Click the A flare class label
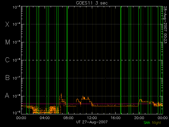The height and width of the screenshot is (127, 169). pyautogui.click(x=7, y=96)
